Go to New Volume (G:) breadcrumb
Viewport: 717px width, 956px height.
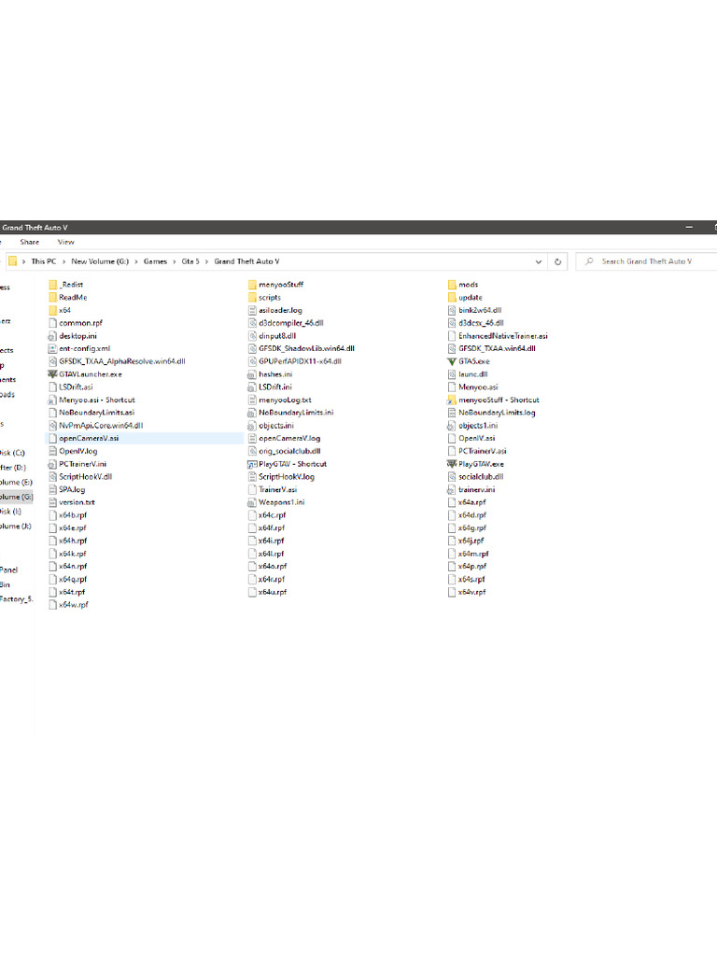pos(100,261)
